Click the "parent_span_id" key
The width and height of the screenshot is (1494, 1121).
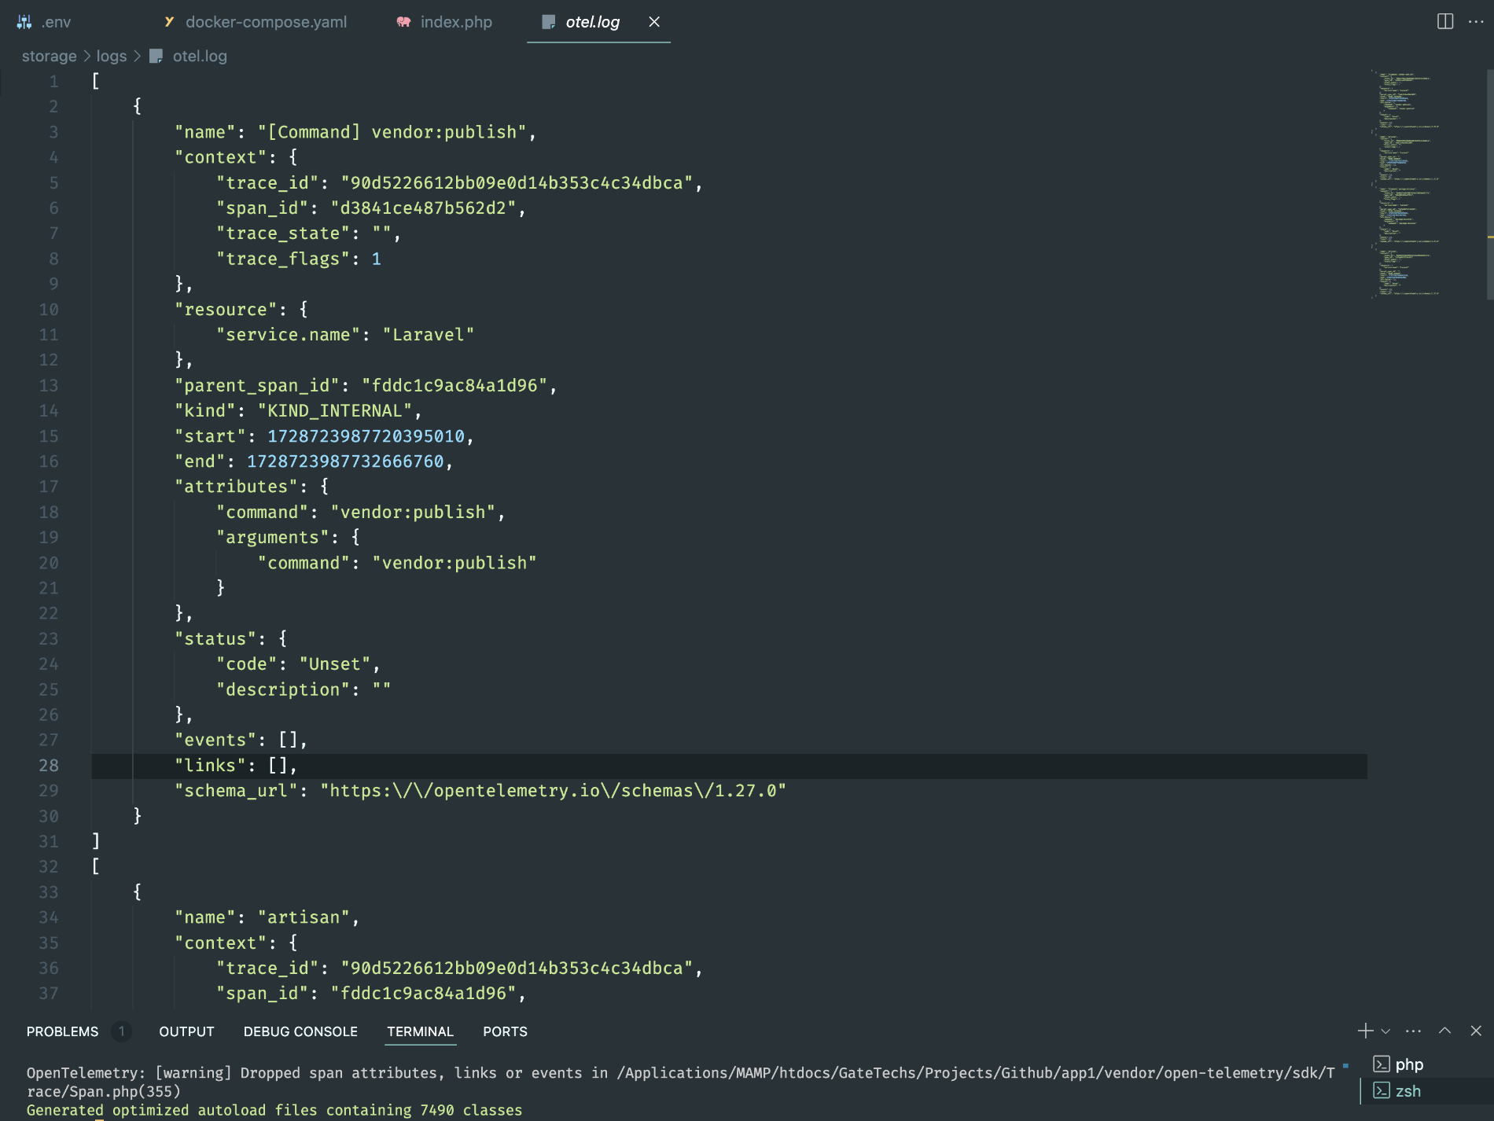256,385
